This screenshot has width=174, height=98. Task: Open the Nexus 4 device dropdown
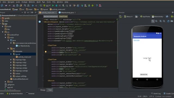[x=129, y=17]
